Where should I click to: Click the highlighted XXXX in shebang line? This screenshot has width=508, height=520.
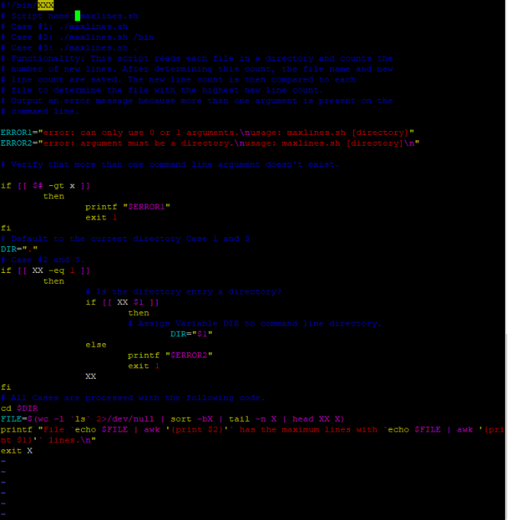(46, 5)
